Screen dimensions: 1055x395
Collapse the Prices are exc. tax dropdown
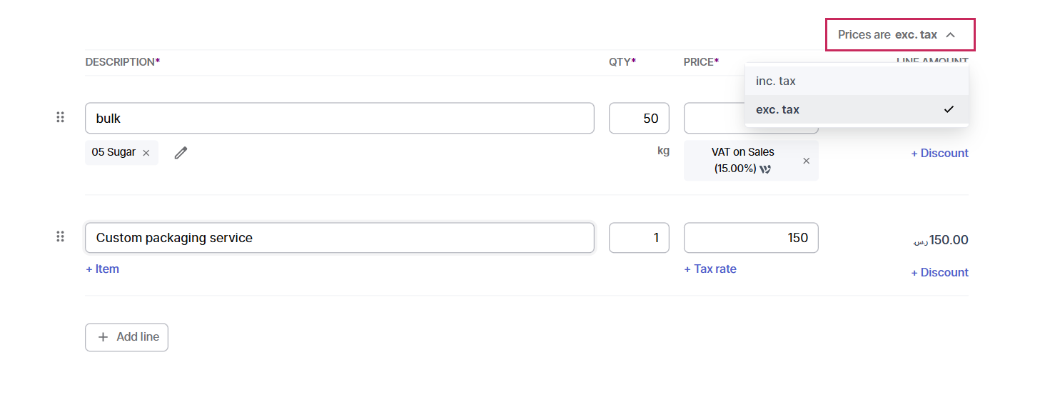pyautogui.click(x=899, y=35)
